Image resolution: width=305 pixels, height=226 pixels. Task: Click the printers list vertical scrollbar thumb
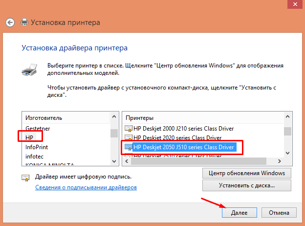(287, 131)
